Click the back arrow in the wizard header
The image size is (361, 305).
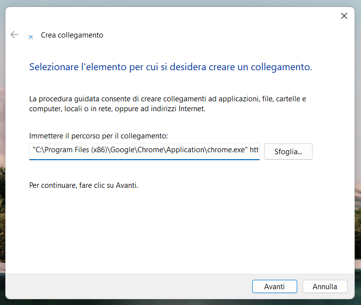pyautogui.click(x=14, y=35)
